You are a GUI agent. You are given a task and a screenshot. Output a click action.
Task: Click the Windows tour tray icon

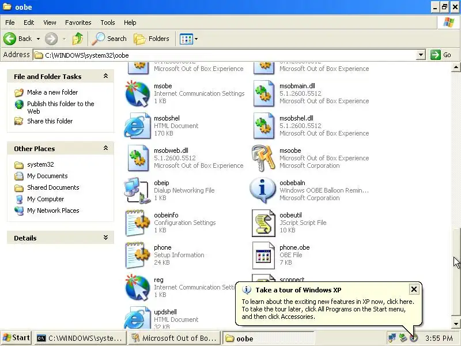pos(414,338)
